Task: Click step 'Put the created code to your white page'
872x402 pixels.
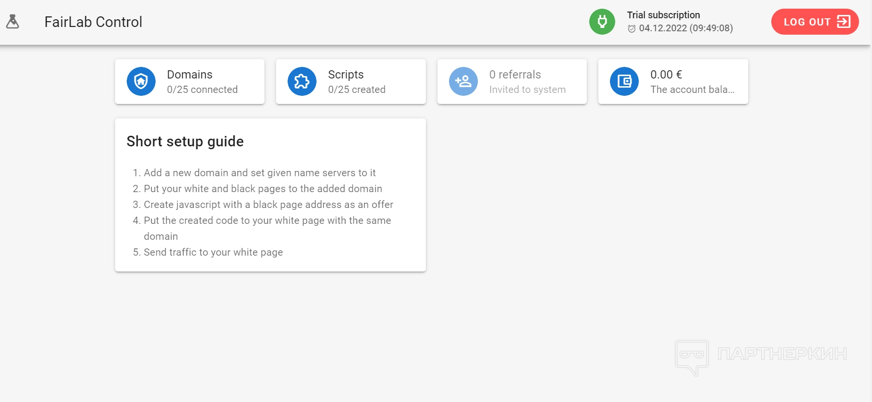Action: 267,228
